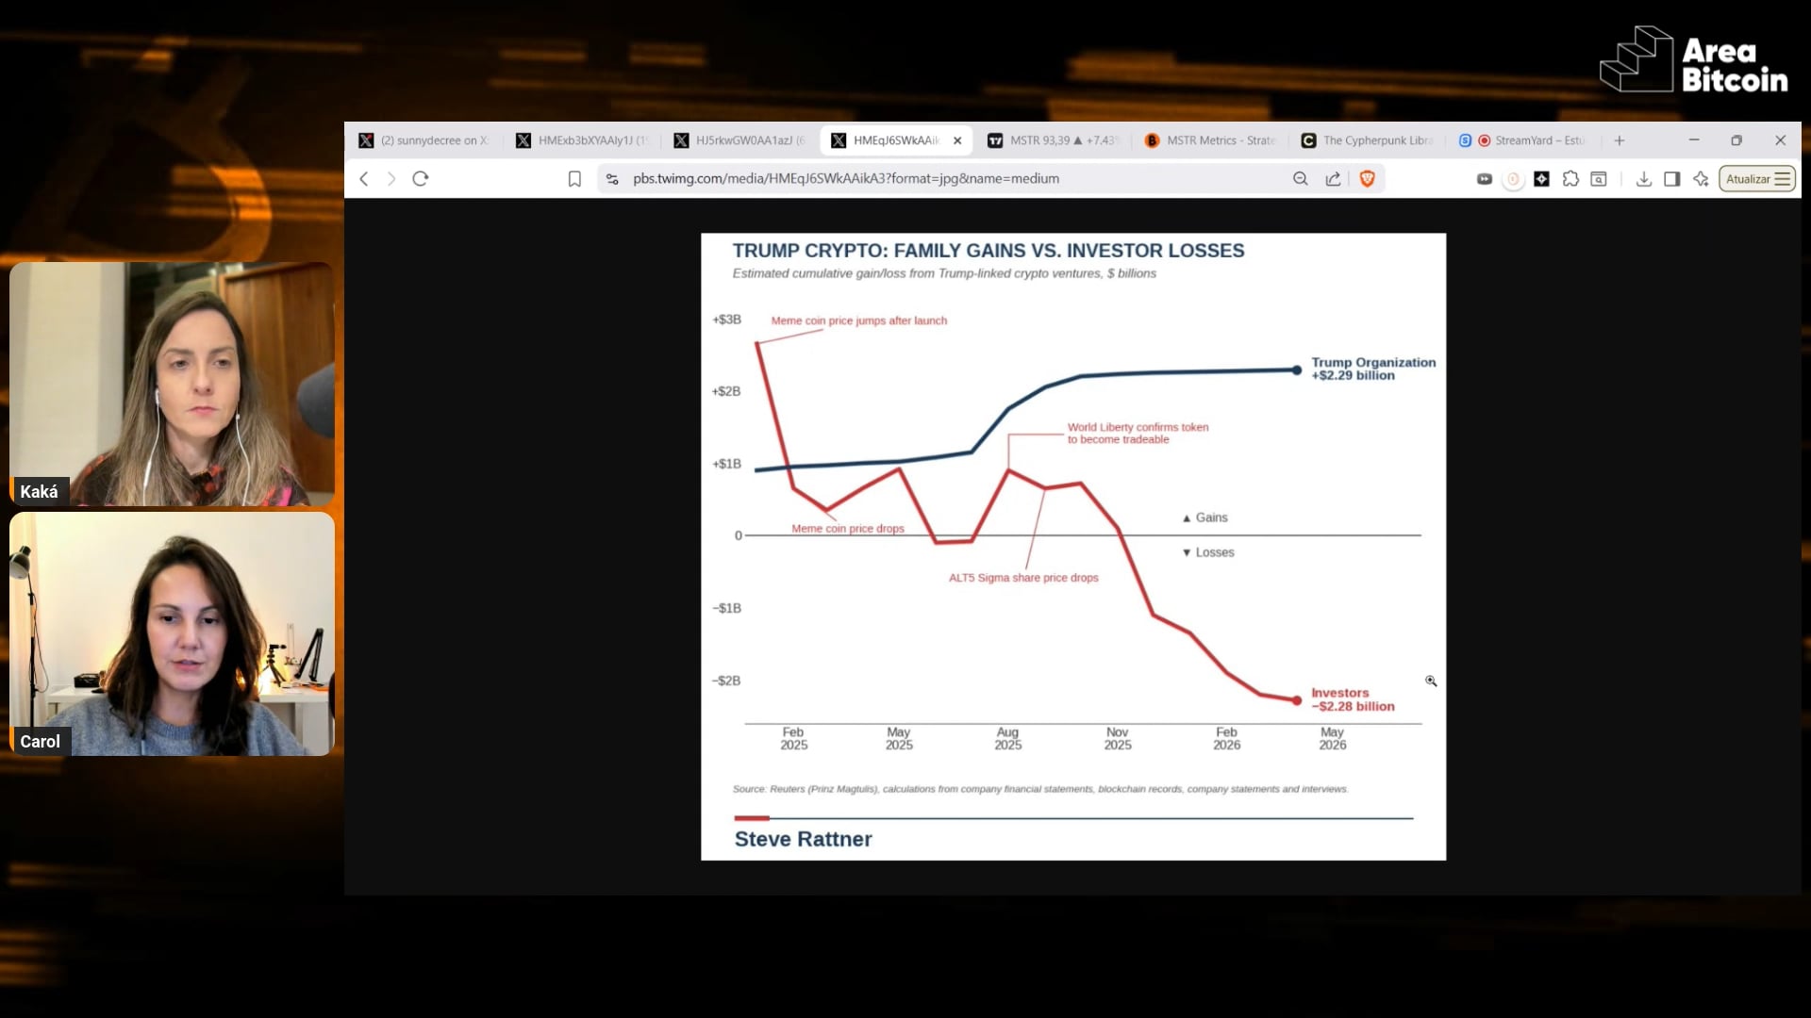Switch to the HJ5rkwGW0AA1azJ tab

(x=740, y=140)
